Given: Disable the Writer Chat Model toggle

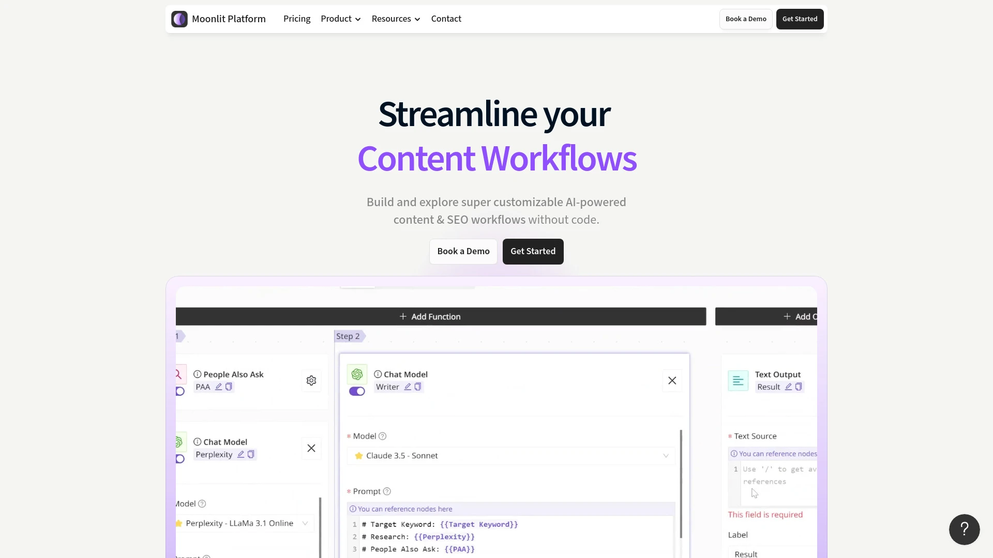Looking at the screenshot, I should click(357, 391).
